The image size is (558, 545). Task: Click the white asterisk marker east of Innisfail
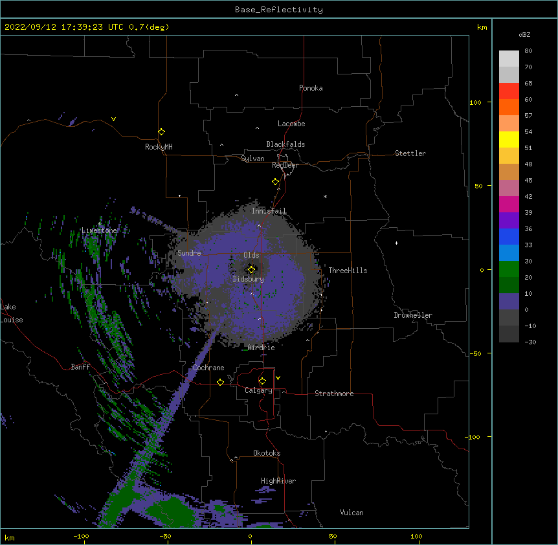click(x=325, y=196)
